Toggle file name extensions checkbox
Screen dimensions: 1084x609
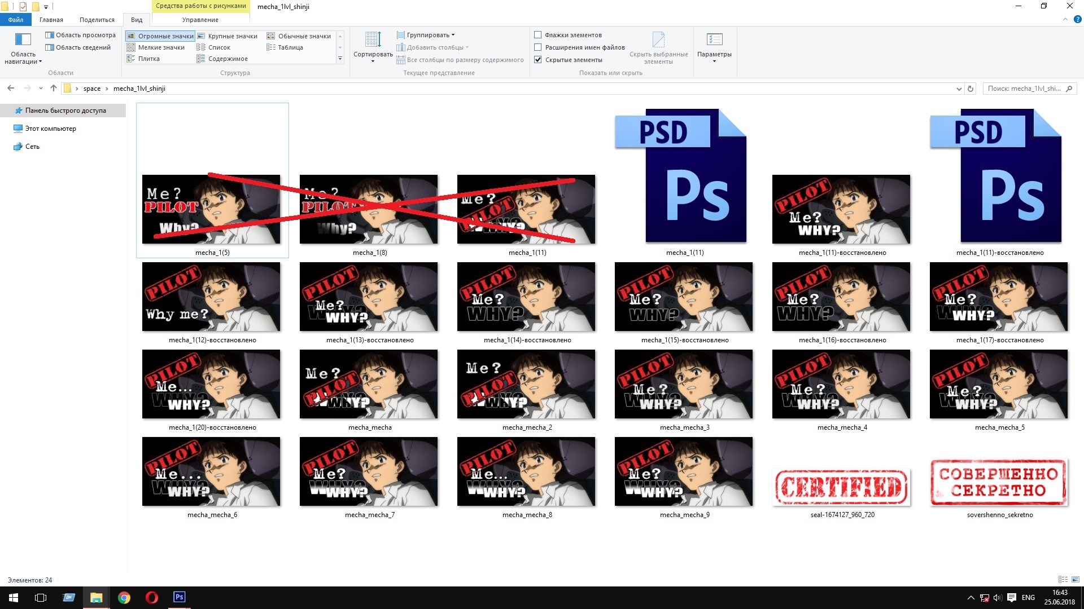coord(538,47)
